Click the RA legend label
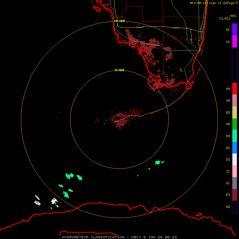This screenshot has width=239, height=239. pos(228,136)
